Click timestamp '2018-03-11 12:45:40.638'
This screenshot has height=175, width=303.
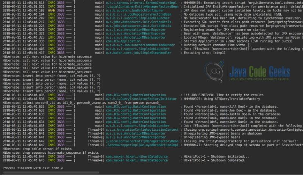(23, 126)
